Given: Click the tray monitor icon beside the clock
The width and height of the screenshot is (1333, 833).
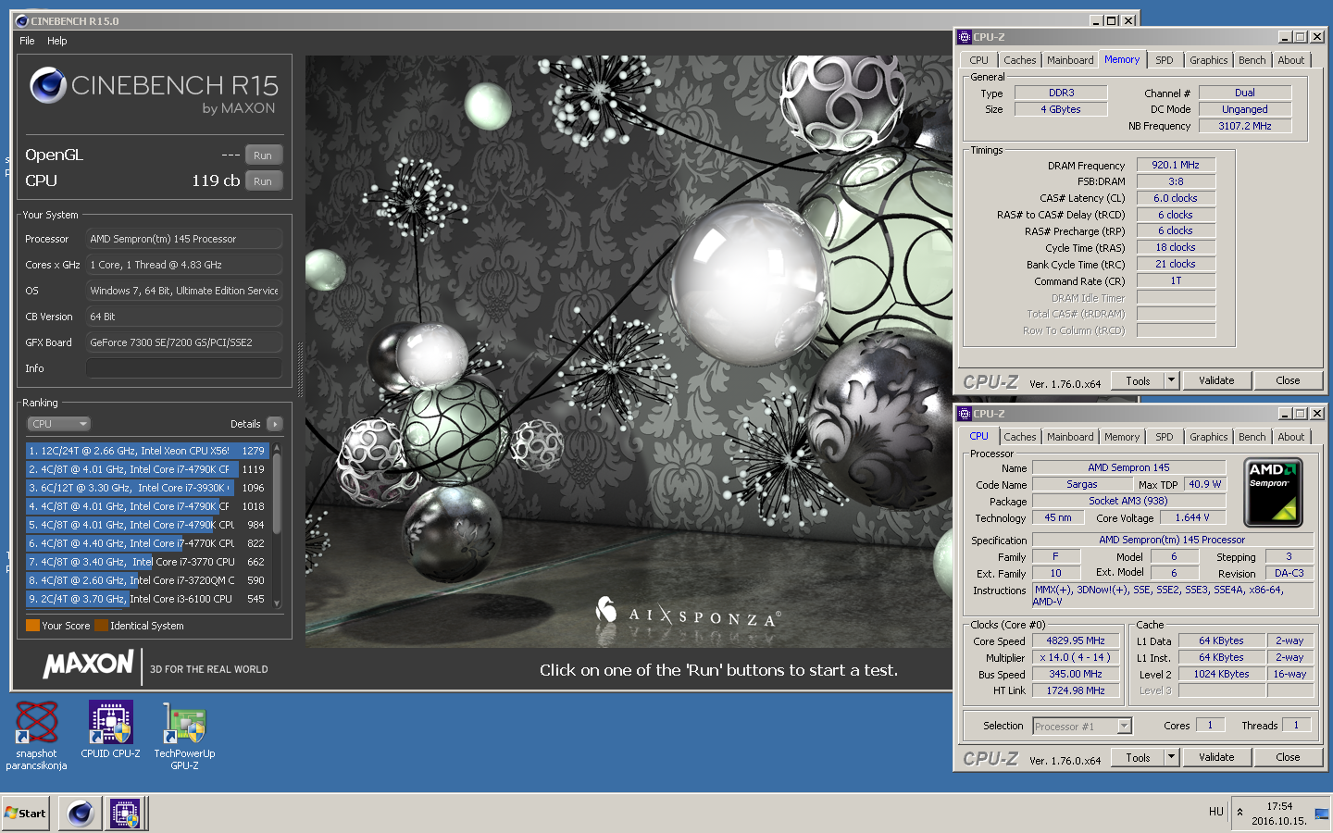Looking at the screenshot, I should (1321, 814).
